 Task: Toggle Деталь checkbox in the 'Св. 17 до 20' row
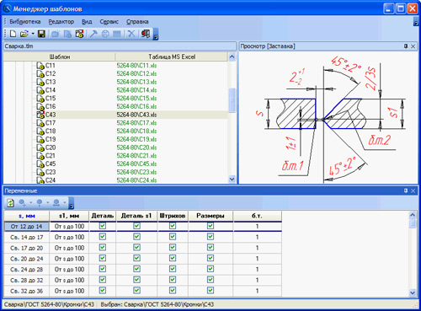click(103, 247)
